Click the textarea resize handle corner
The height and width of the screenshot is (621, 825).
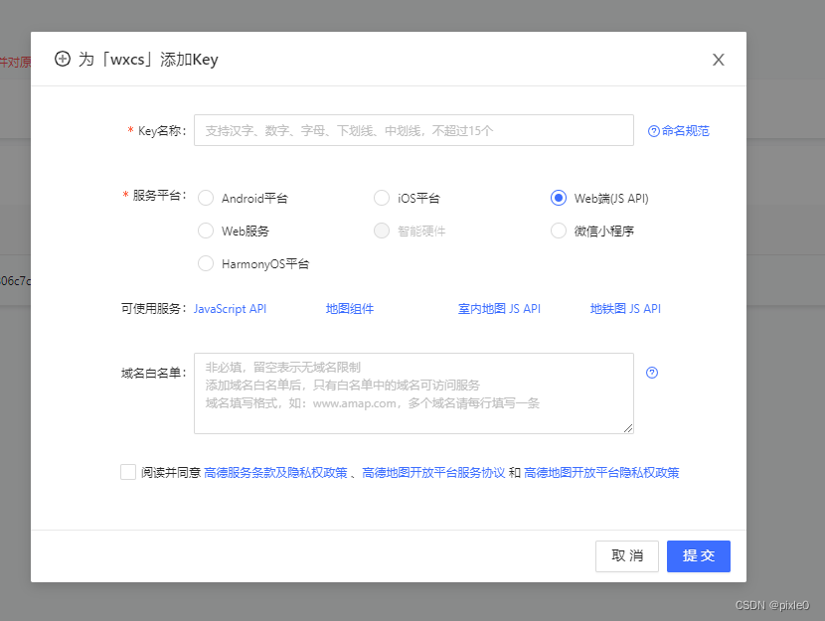[x=628, y=428]
